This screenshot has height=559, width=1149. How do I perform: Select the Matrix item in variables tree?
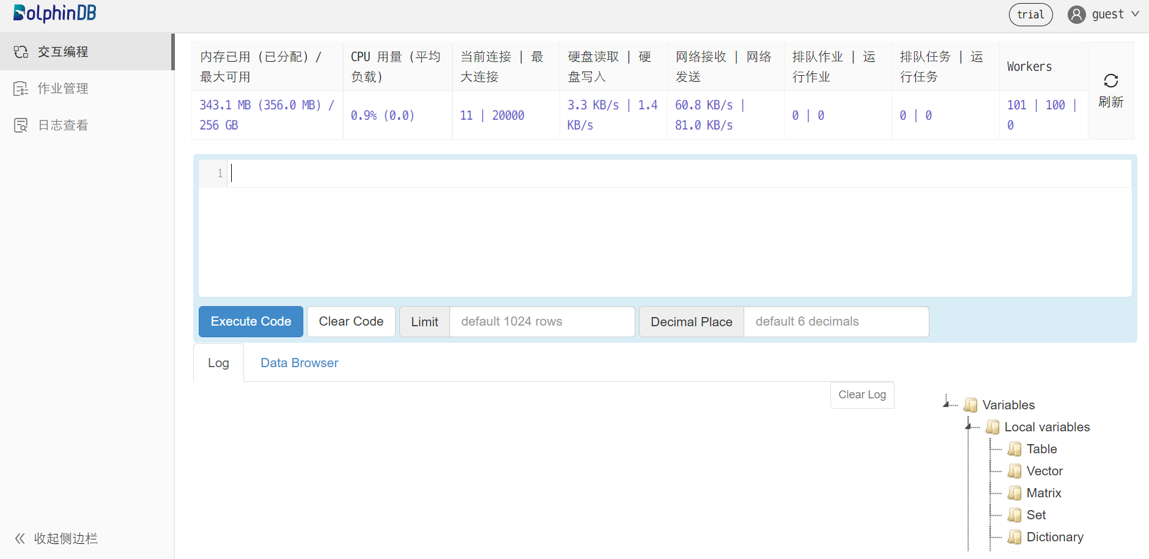tap(1043, 493)
